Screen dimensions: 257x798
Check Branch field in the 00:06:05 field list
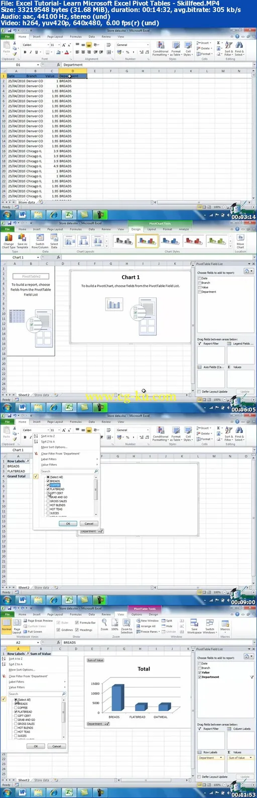click(200, 283)
